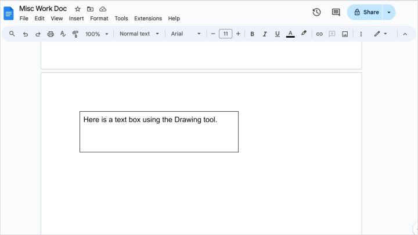Open the text color picker

(290, 34)
